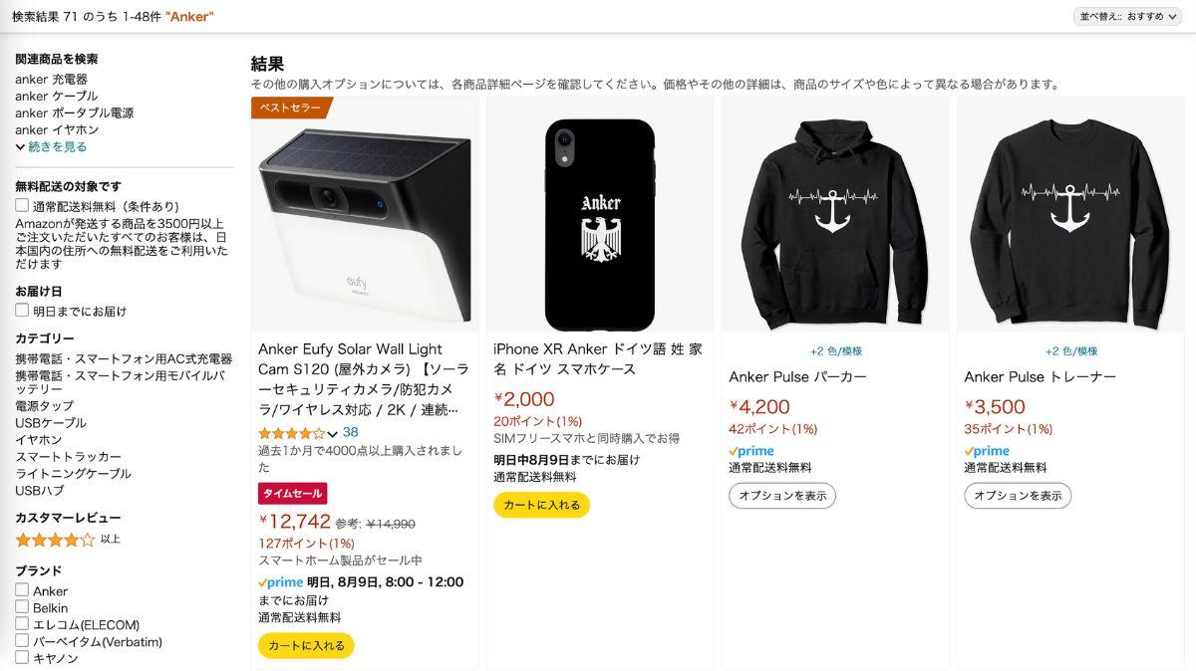Show options for Anker Pulse パーカー
1196x671 pixels.
tap(782, 496)
